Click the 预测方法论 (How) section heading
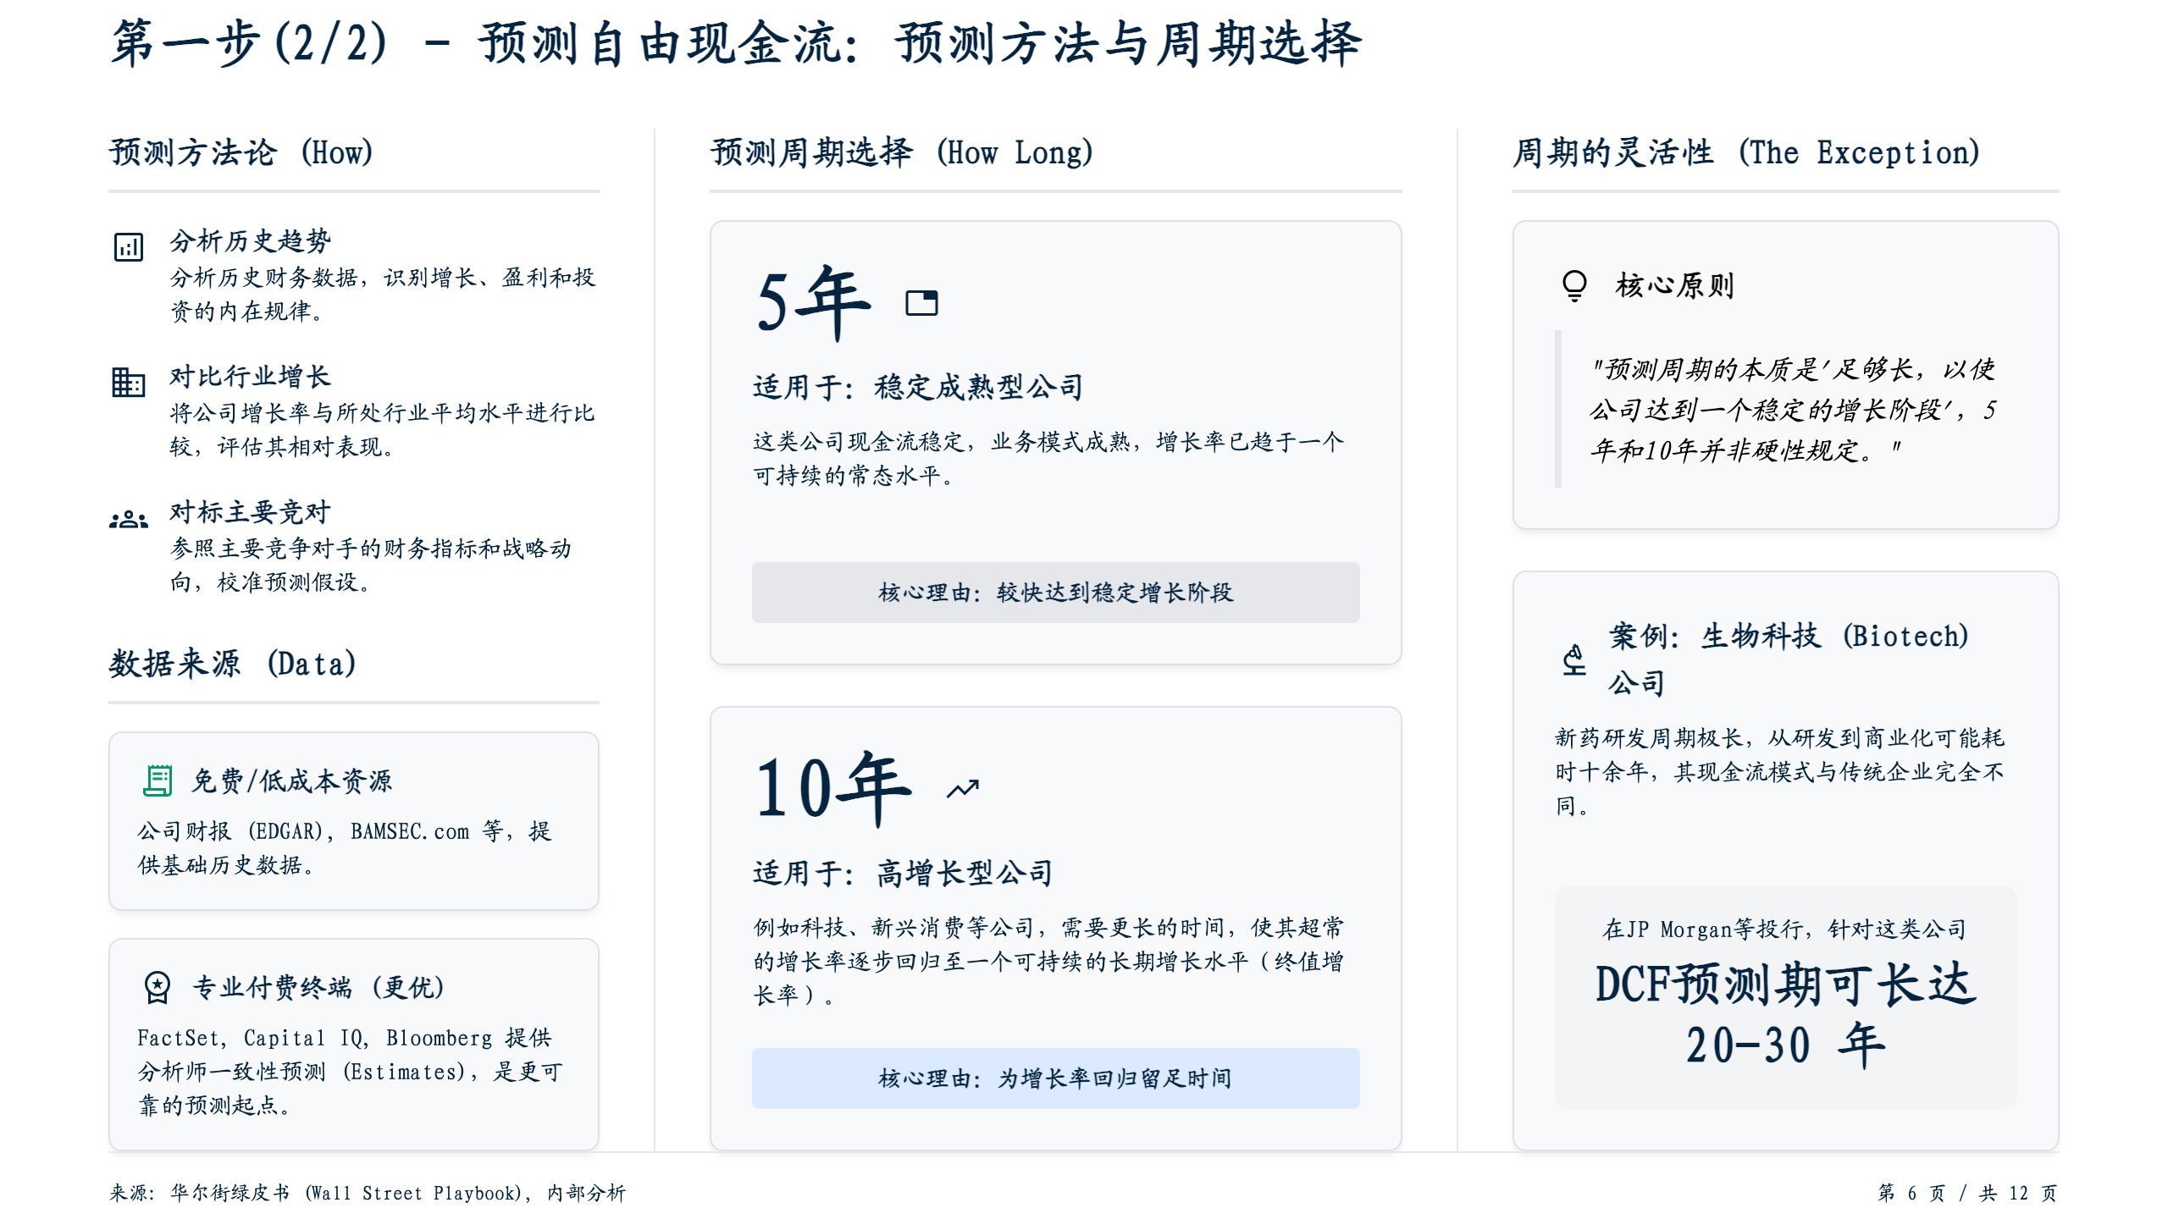 [241, 153]
